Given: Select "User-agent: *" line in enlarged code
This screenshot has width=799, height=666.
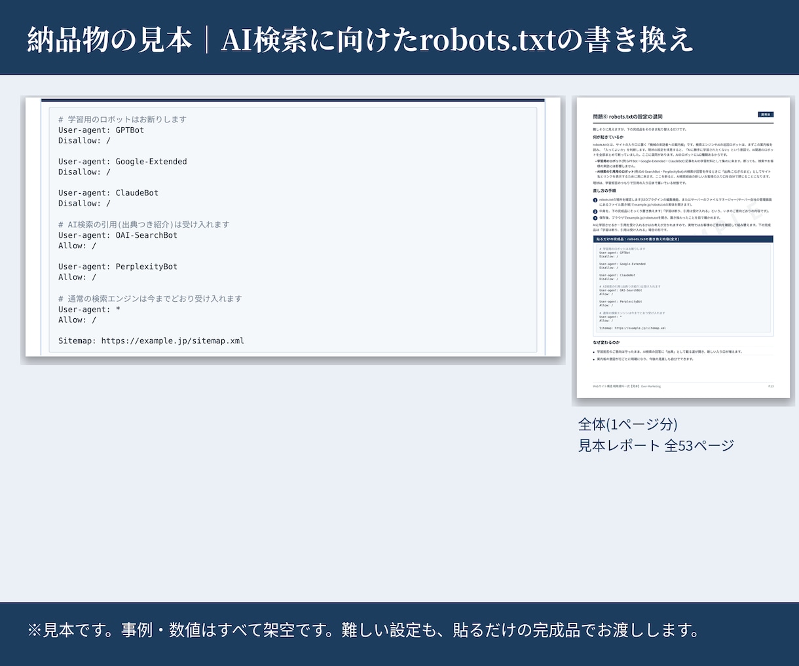Looking at the screenshot, I should [89, 309].
